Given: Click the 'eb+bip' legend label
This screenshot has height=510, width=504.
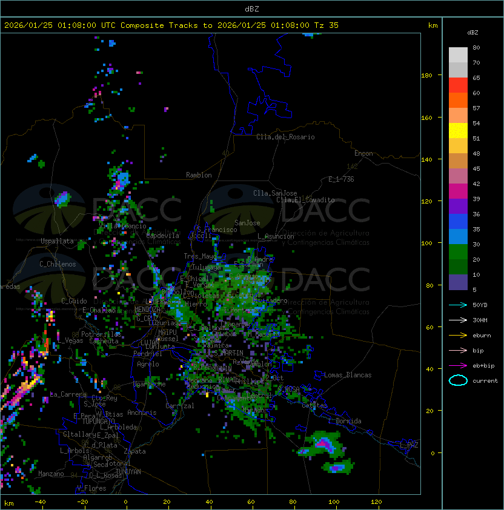Looking at the screenshot, I should 483,366.
